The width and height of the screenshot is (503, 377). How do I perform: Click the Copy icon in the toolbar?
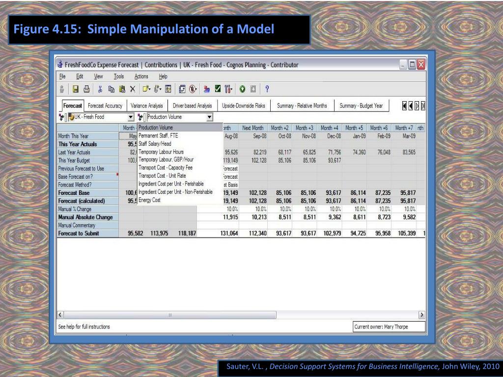coord(111,89)
